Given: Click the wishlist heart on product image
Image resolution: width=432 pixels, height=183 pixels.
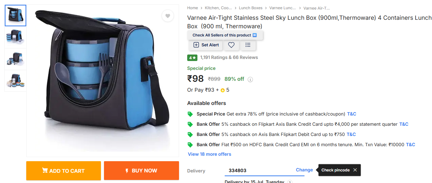Looking at the screenshot, I should click(168, 16).
